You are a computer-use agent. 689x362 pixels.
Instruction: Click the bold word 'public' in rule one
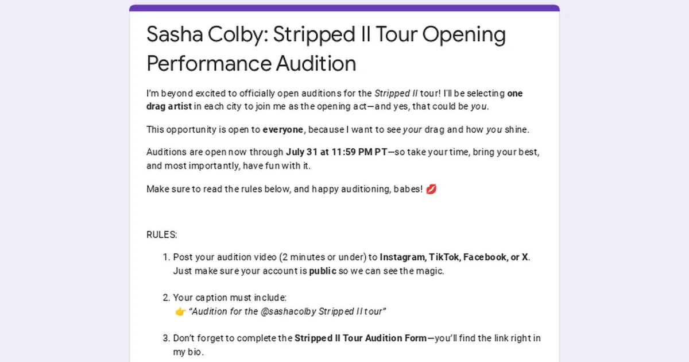coord(323,271)
